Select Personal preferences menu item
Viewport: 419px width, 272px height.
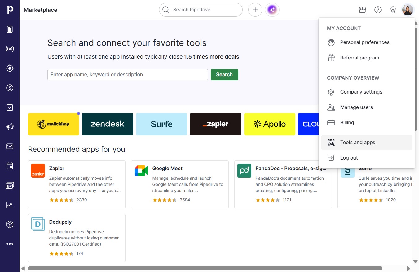coord(367,42)
